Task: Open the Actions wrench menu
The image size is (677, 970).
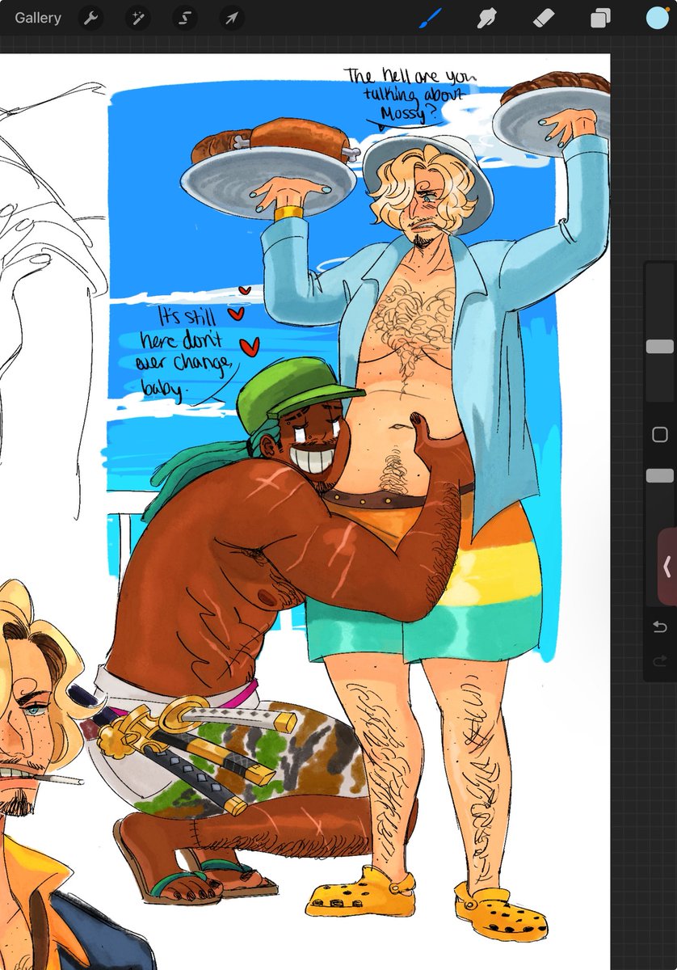Action: click(x=91, y=18)
